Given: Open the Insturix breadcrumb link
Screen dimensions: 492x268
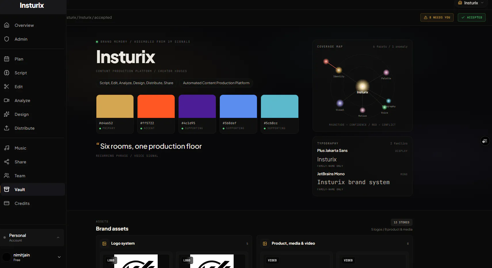Looking at the screenshot, I should (85, 18).
